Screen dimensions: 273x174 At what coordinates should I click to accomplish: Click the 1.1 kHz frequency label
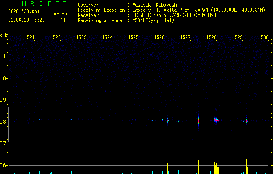click(3, 57)
